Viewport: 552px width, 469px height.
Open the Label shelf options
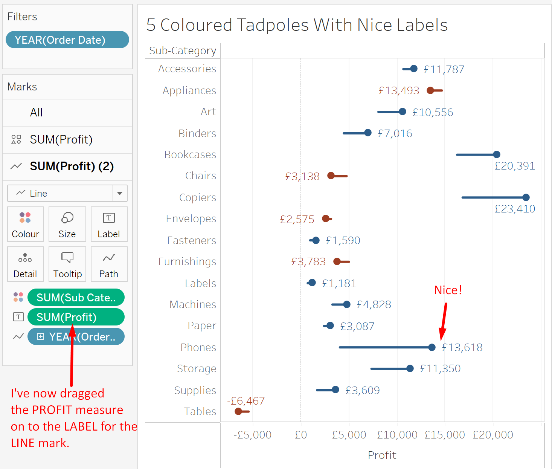pyautogui.click(x=109, y=224)
